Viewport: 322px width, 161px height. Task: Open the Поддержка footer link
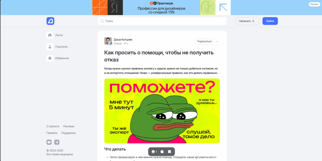point(68,133)
